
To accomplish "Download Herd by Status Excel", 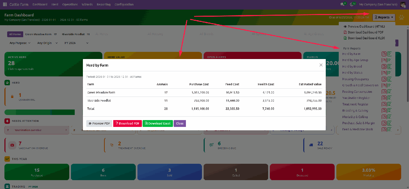I will click(390, 73).
